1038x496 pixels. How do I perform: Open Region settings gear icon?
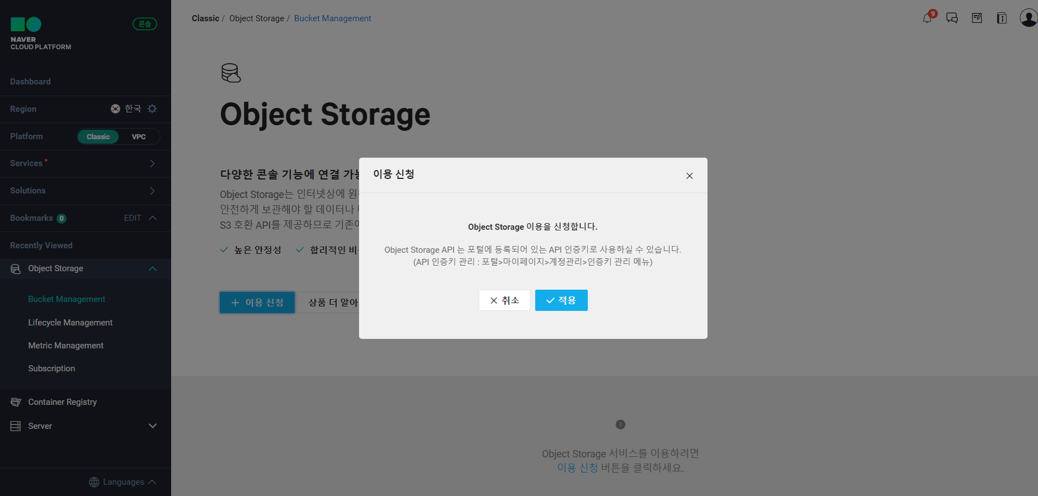pos(152,108)
